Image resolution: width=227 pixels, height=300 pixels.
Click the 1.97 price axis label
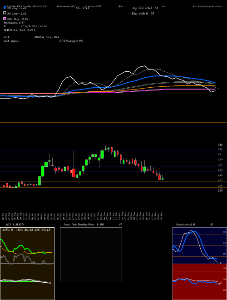[220, 180]
